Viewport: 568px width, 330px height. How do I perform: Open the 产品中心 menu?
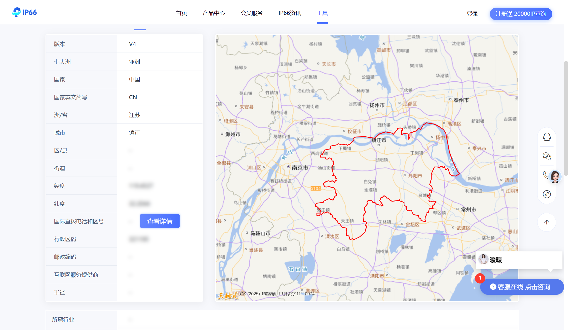click(x=214, y=13)
